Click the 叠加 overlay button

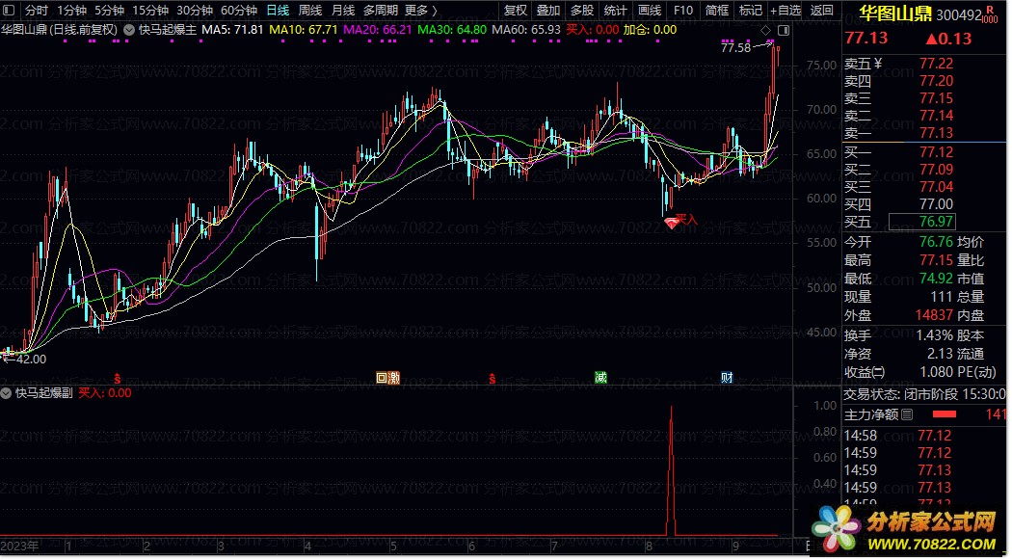coord(548,11)
